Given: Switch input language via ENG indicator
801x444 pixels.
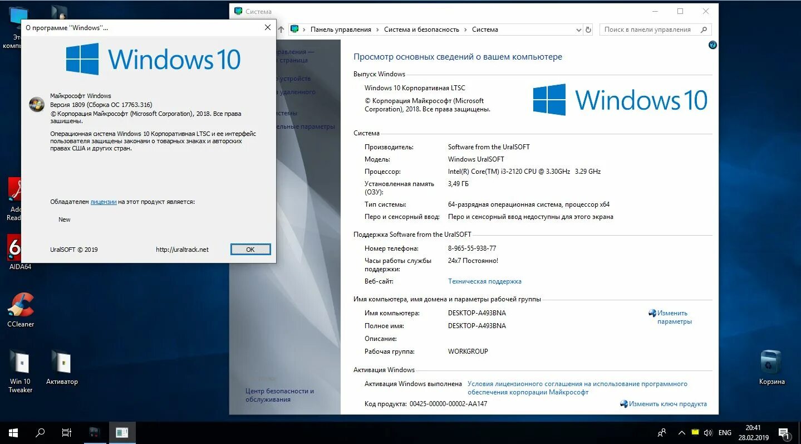Looking at the screenshot, I should (x=725, y=432).
